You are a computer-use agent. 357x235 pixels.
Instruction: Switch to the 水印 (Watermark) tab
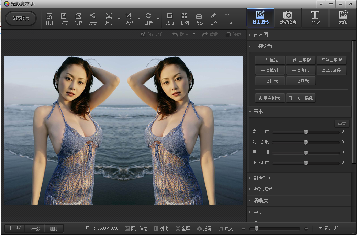click(343, 18)
